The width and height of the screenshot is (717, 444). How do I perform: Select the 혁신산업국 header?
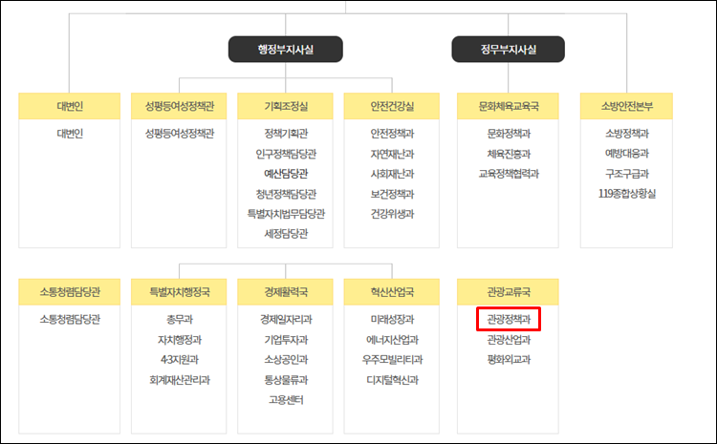(x=392, y=292)
